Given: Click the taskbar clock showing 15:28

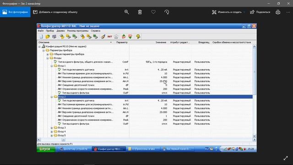Looking at the screenshot, I should click(251, 149).
